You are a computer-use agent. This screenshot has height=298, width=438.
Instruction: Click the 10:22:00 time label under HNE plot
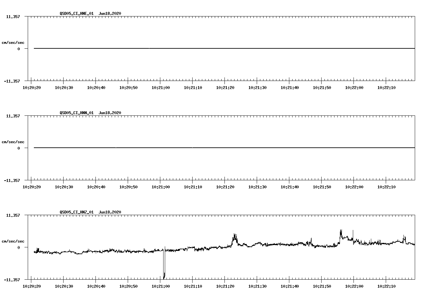pyautogui.click(x=354, y=88)
